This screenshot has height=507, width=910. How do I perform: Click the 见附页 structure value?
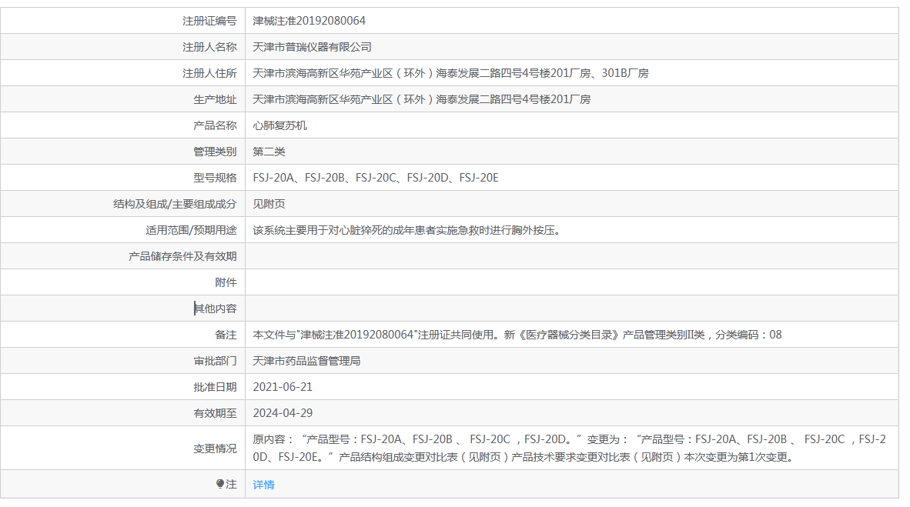269,204
